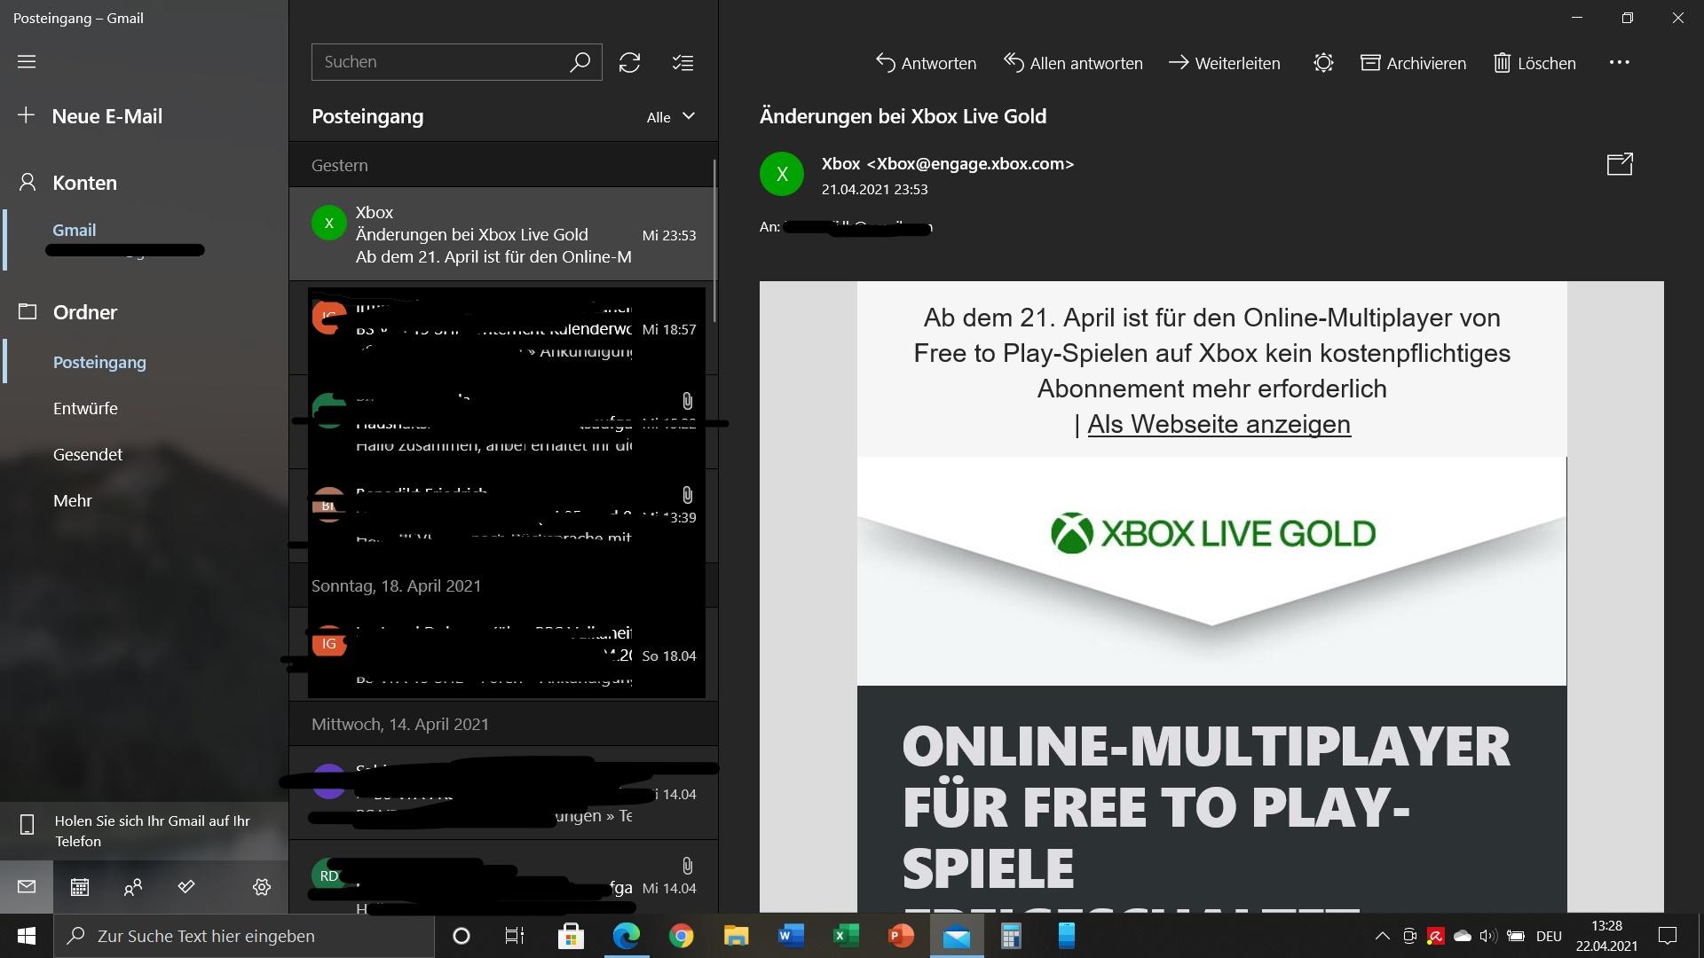
Task: Click the Mail envelope icon in bottom bar
Action: pos(27,887)
